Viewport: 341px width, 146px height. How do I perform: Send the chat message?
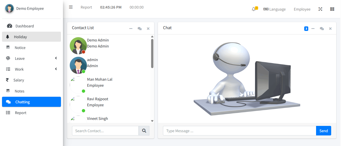point(324,131)
